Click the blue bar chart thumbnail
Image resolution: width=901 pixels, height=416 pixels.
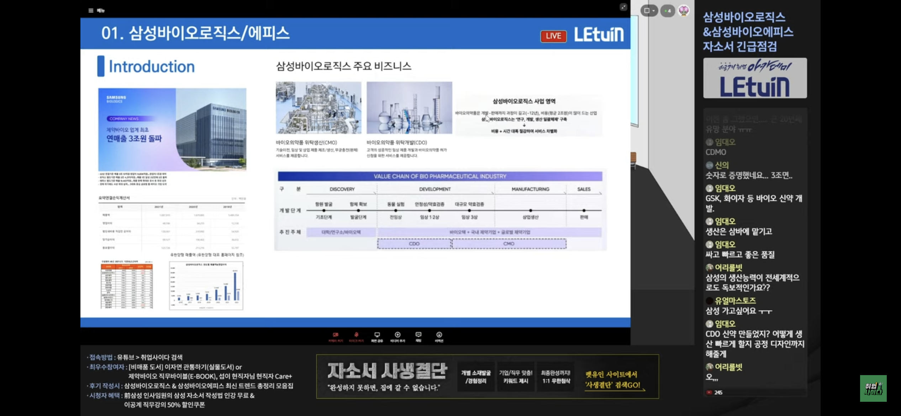(x=206, y=286)
